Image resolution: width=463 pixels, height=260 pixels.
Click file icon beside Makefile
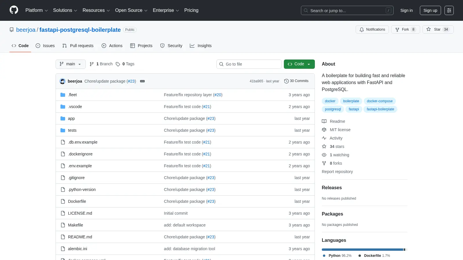pyautogui.click(x=63, y=225)
